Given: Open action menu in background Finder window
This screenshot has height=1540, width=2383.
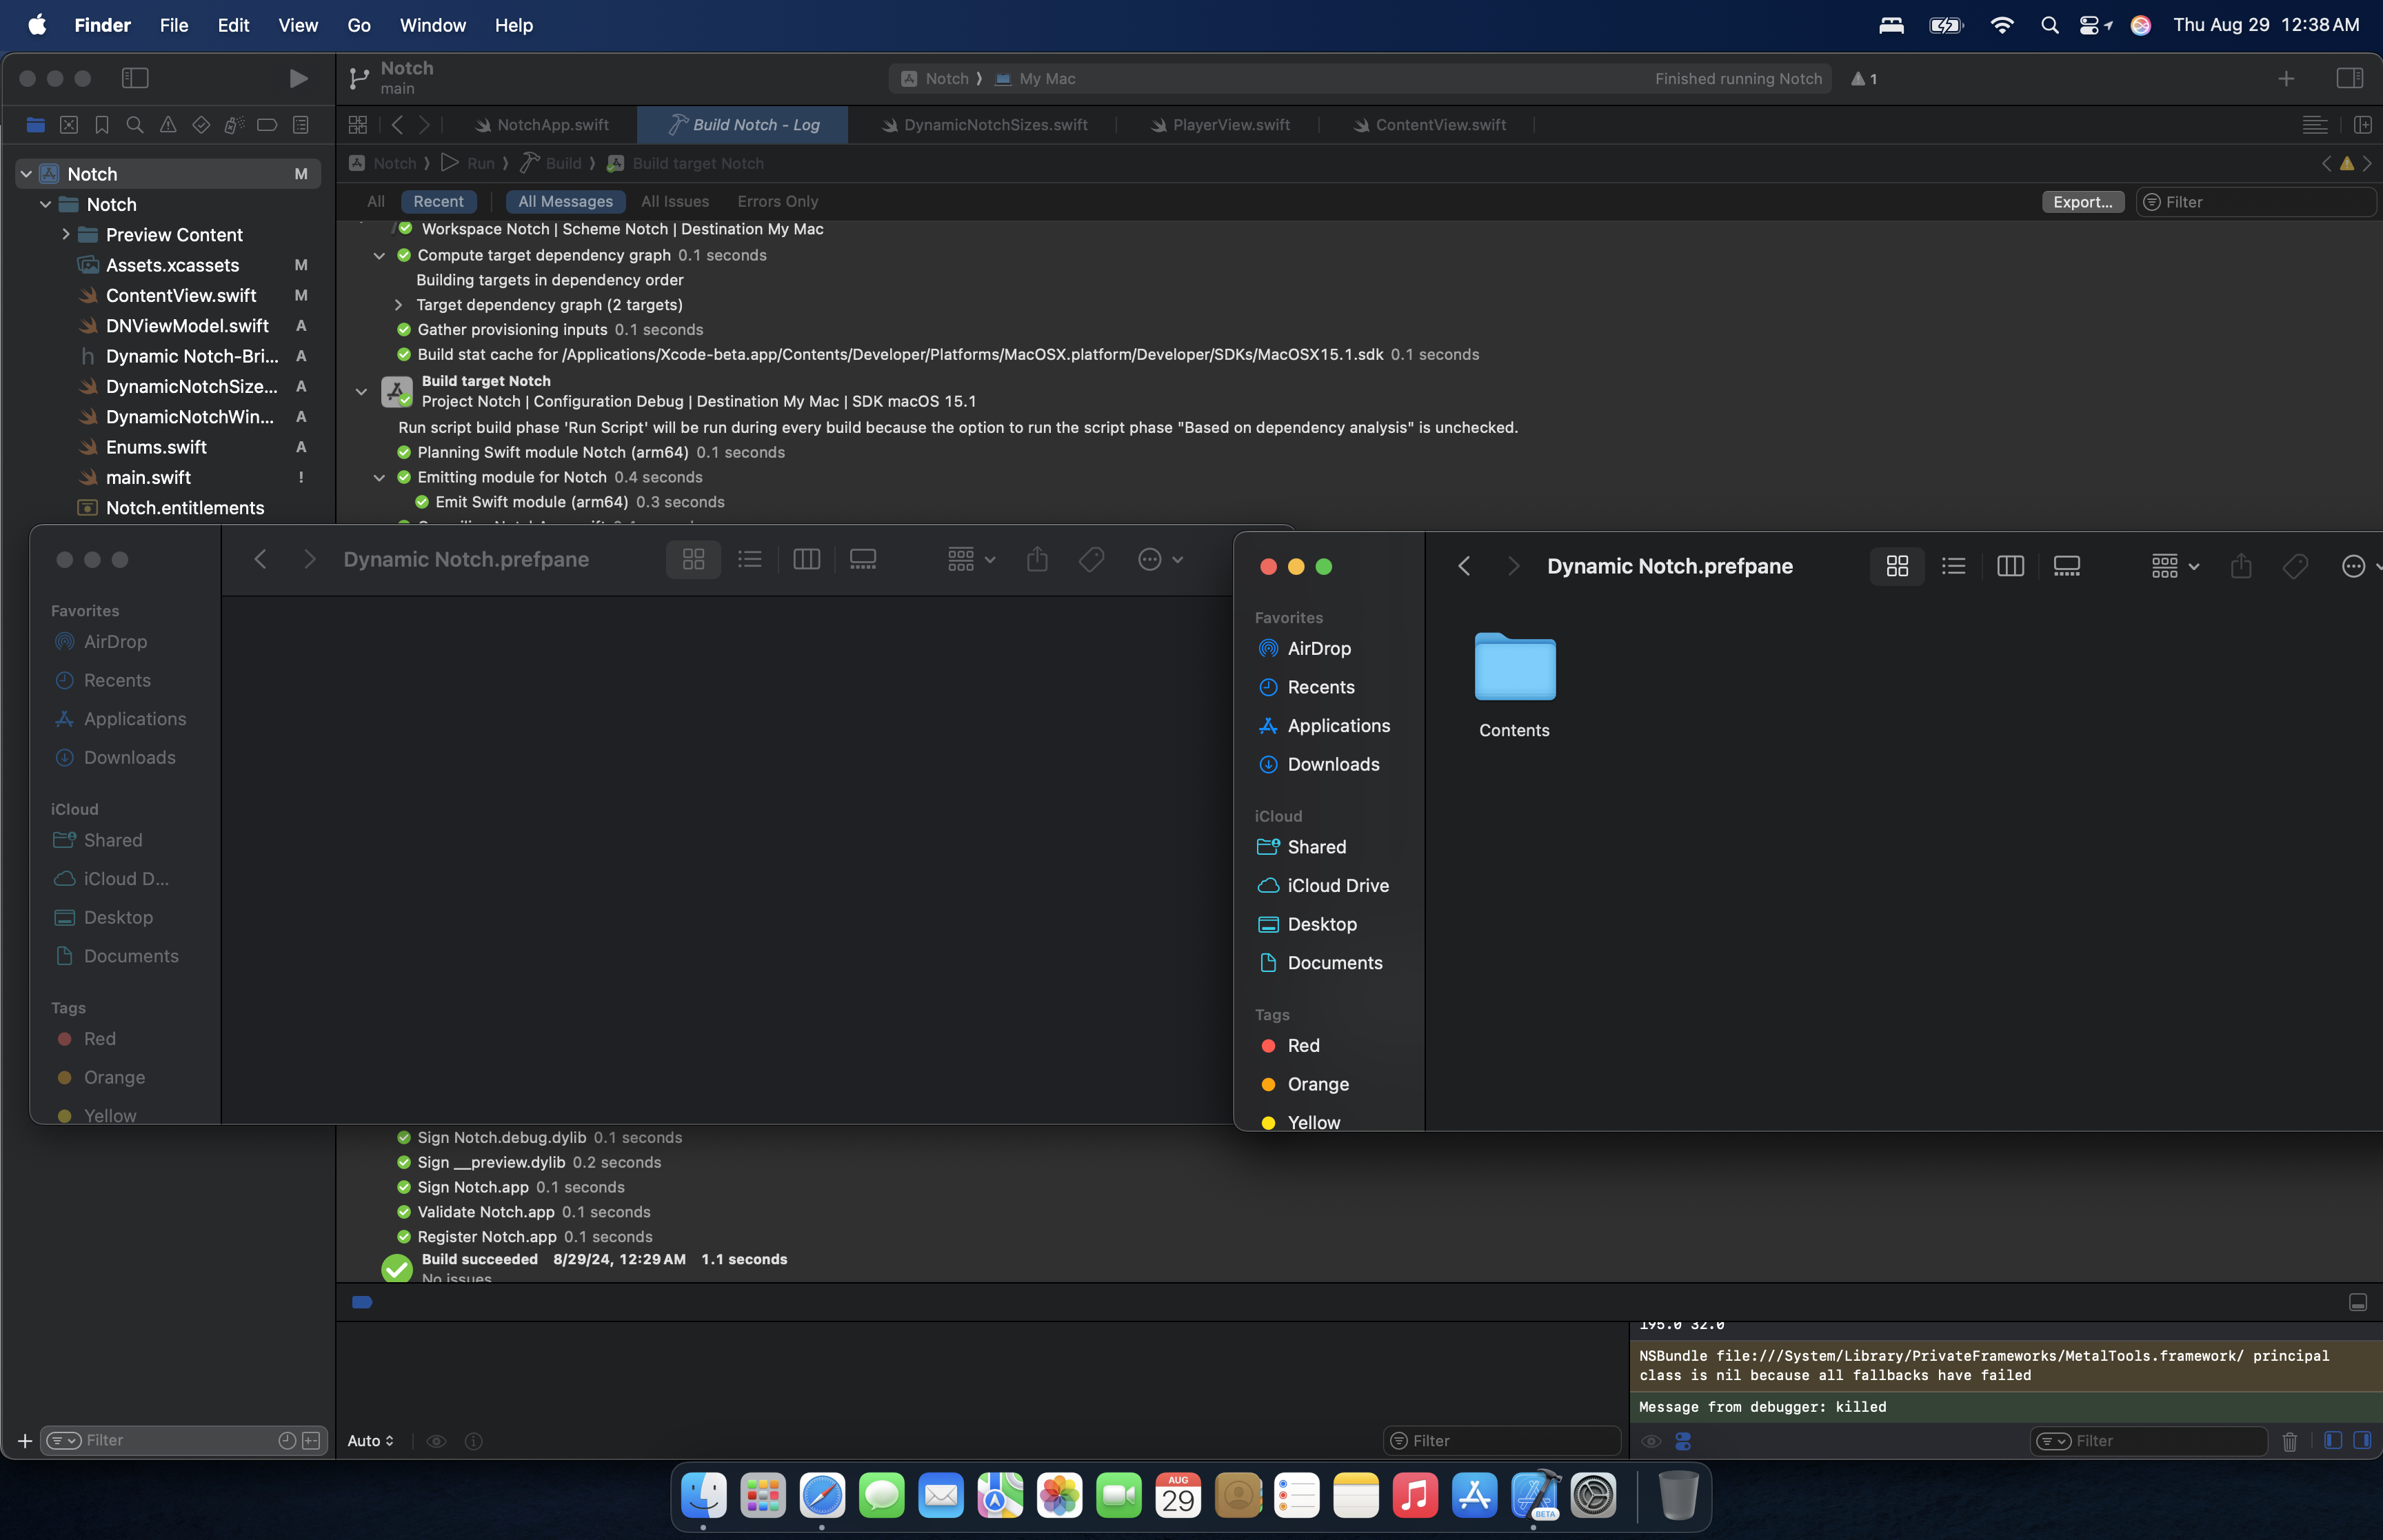Looking at the screenshot, I should pyautogui.click(x=1160, y=559).
